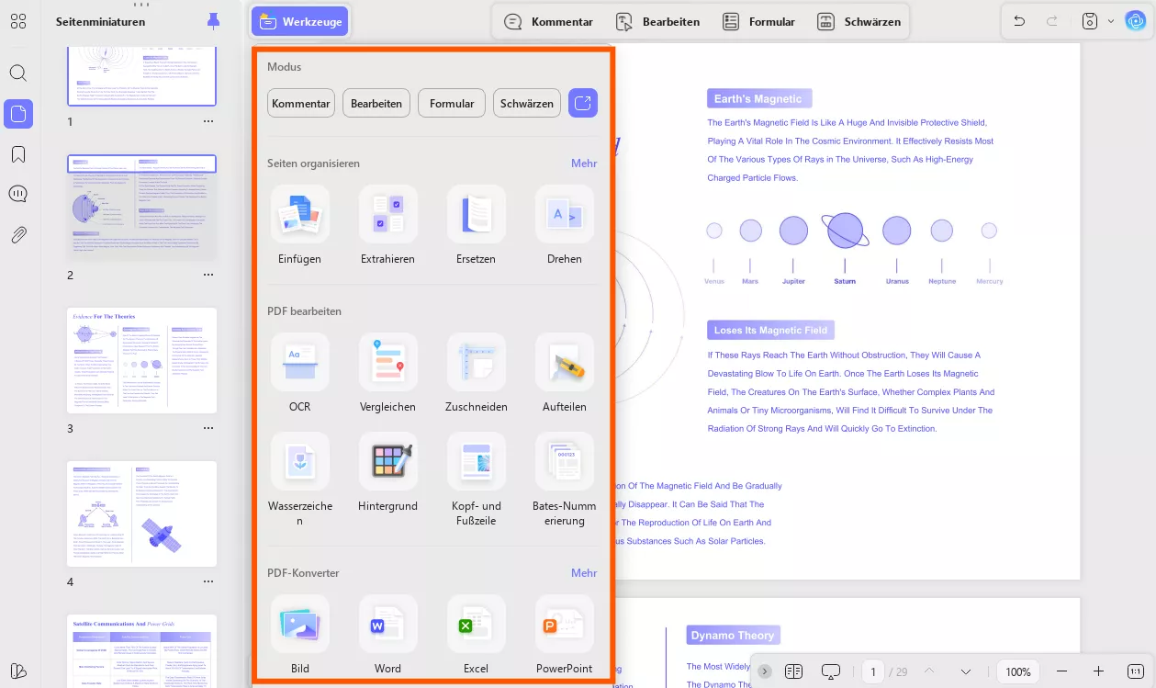Click the undo arrow in top toolbar
Screen dimensions: 1156x688
(x=1019, y=21)
